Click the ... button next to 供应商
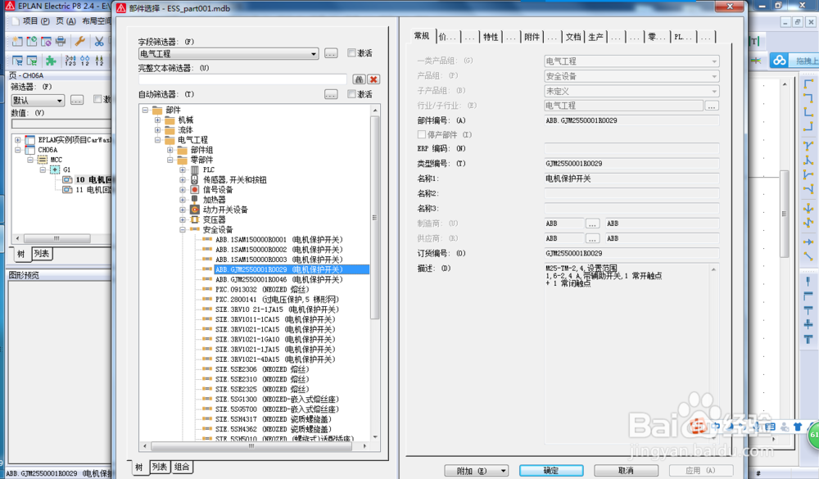 click(x=592, y=239)
